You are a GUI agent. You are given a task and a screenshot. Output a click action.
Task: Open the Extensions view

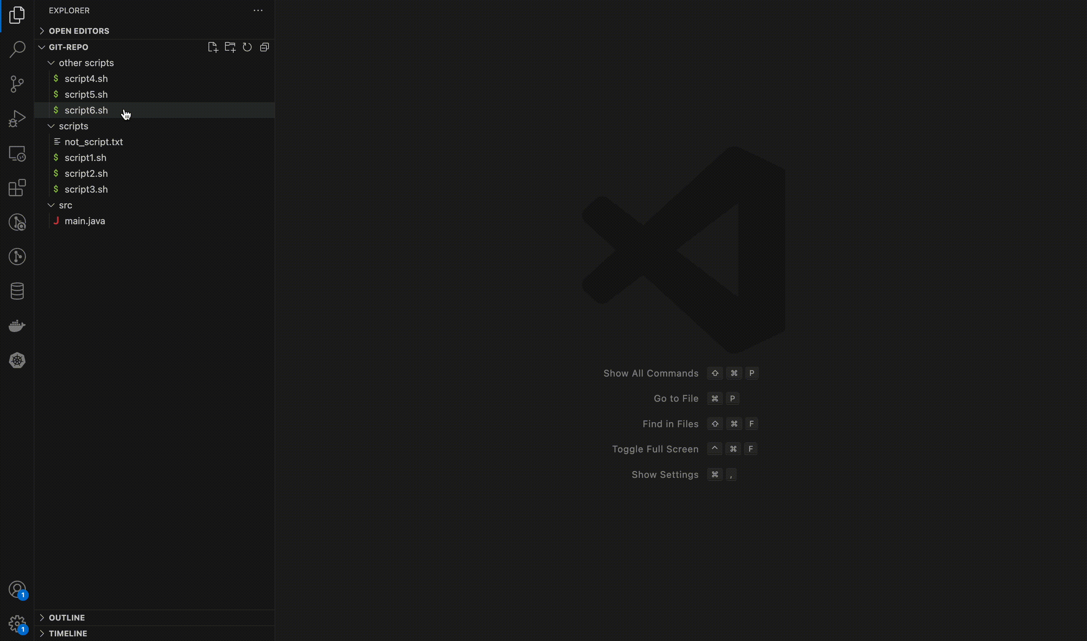(x=17, y=188)
